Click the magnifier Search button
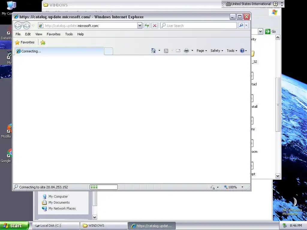 pos(241,25)
